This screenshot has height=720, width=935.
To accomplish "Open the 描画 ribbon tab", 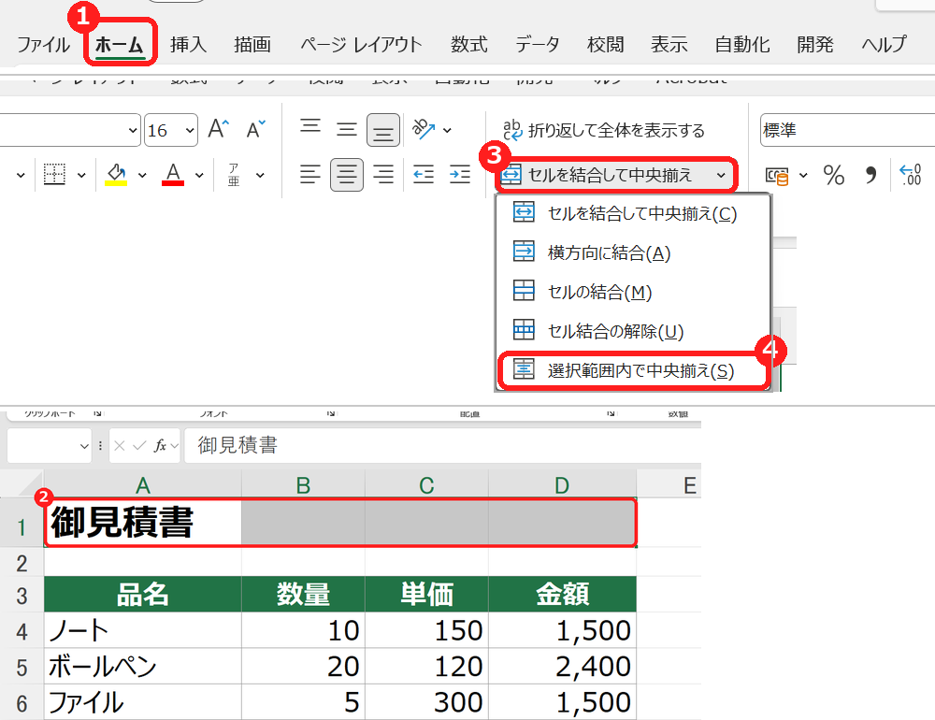I will click(x=252, y=45).
